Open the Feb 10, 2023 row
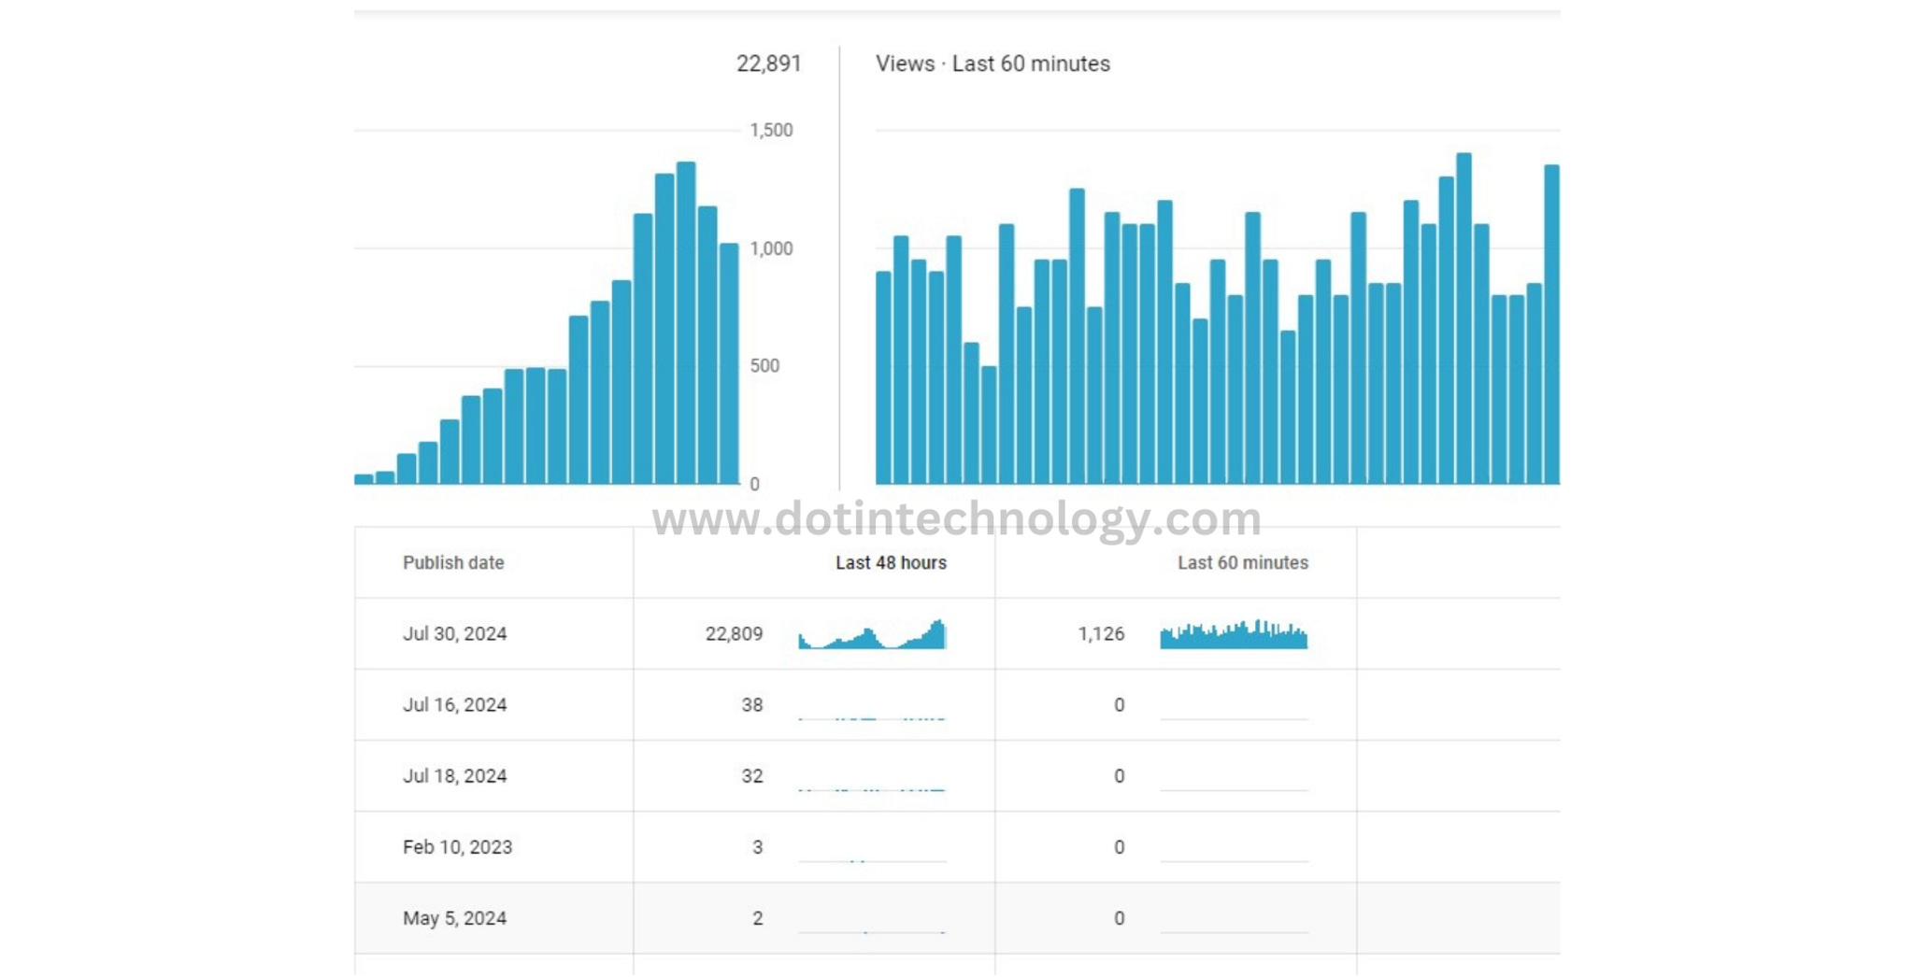Viewport: 1914px width, 977px height. (x=957, y=846)
